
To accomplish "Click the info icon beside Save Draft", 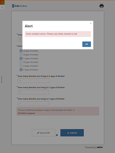I will tap(57, 135).
